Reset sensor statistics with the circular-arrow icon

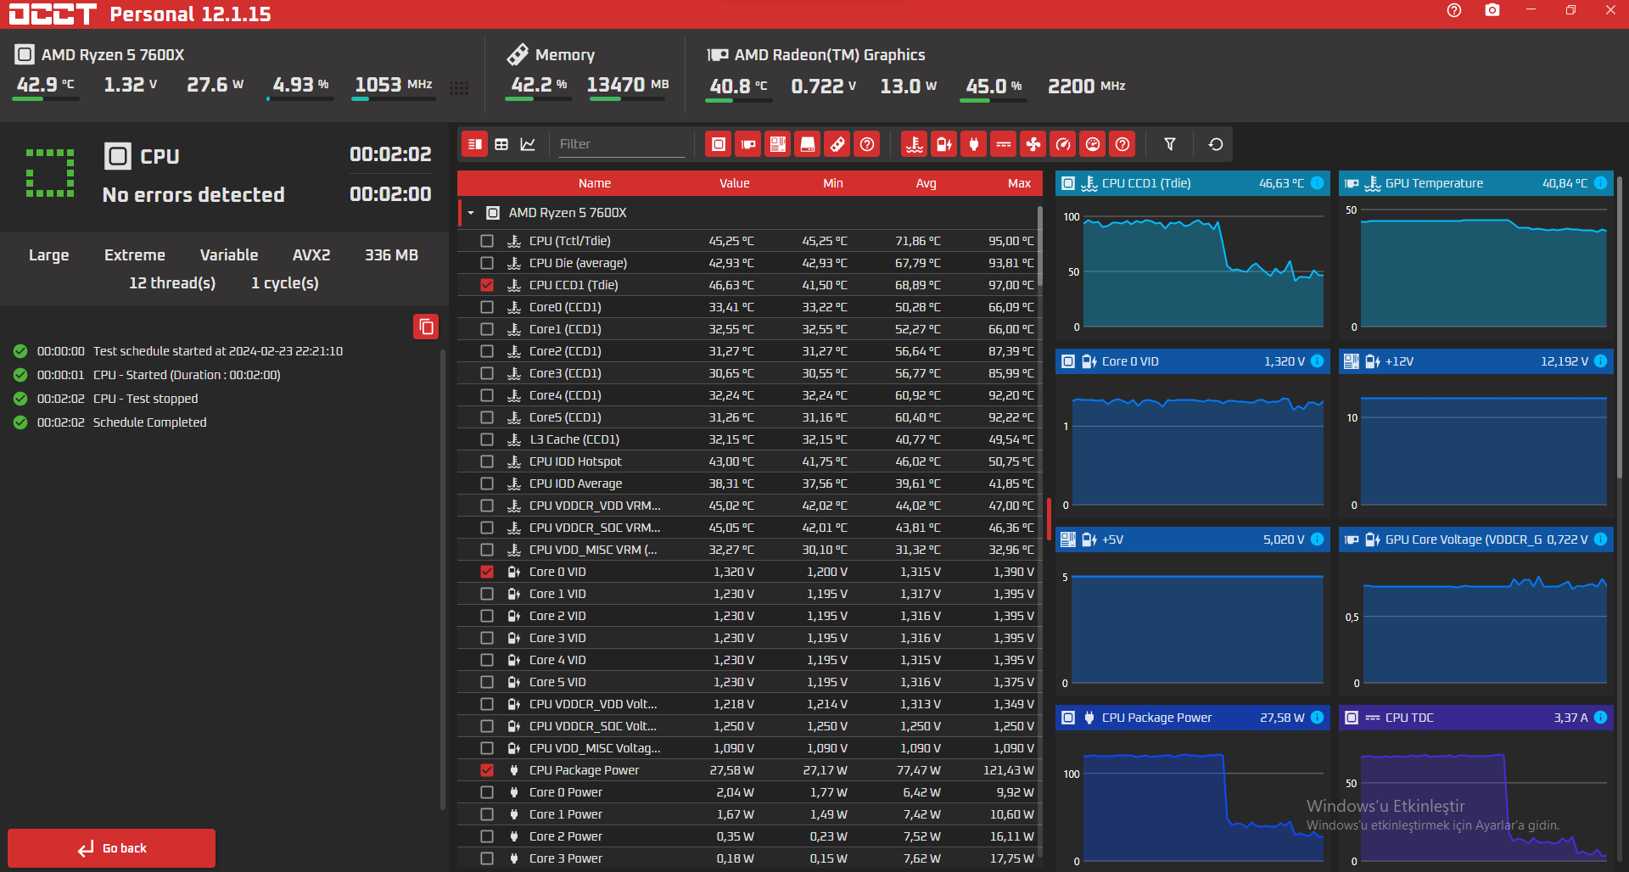click(x=1216, y=144)
